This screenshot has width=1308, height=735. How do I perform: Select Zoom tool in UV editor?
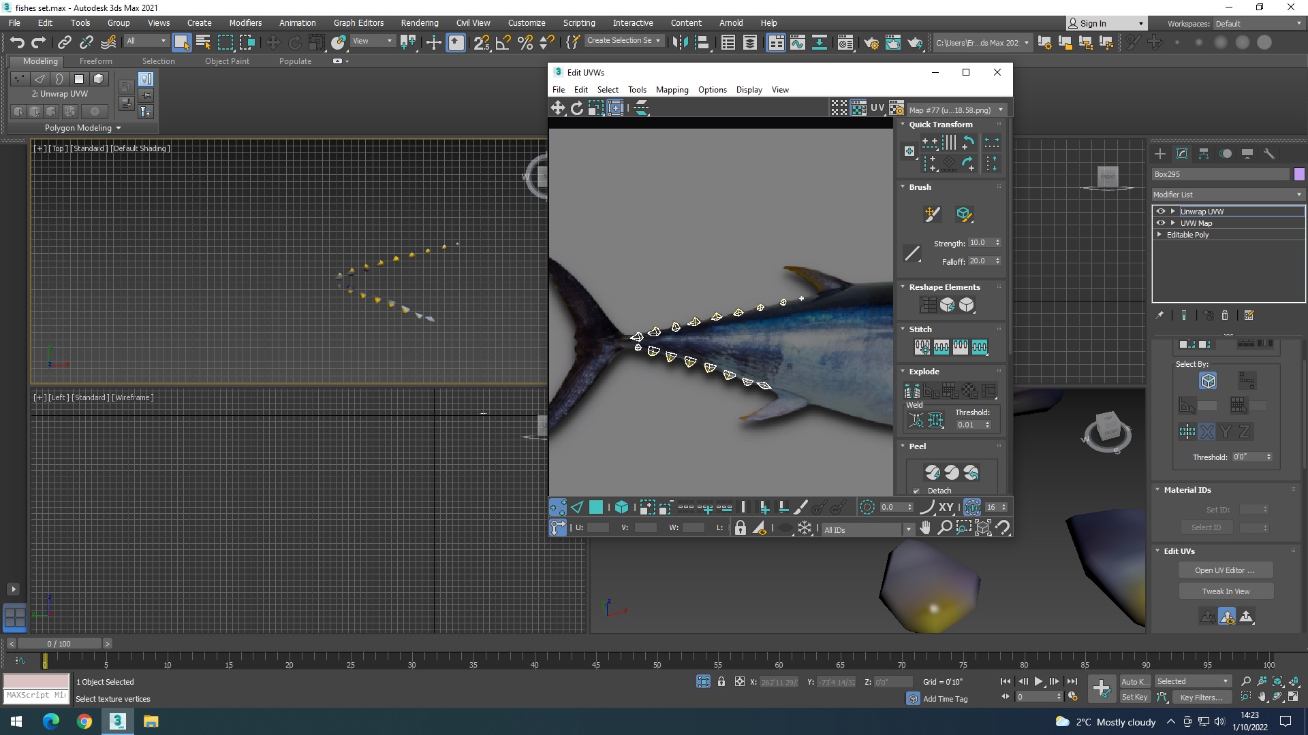coord(944,528)
